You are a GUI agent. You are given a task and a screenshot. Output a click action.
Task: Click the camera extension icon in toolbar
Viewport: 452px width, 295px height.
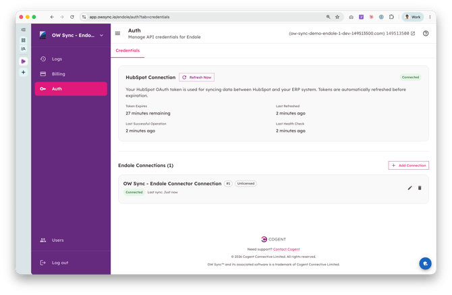pyautogui.click(x=351, y=17)
